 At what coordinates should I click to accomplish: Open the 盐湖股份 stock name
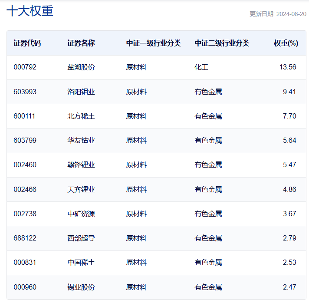click(x=81, y=67)
